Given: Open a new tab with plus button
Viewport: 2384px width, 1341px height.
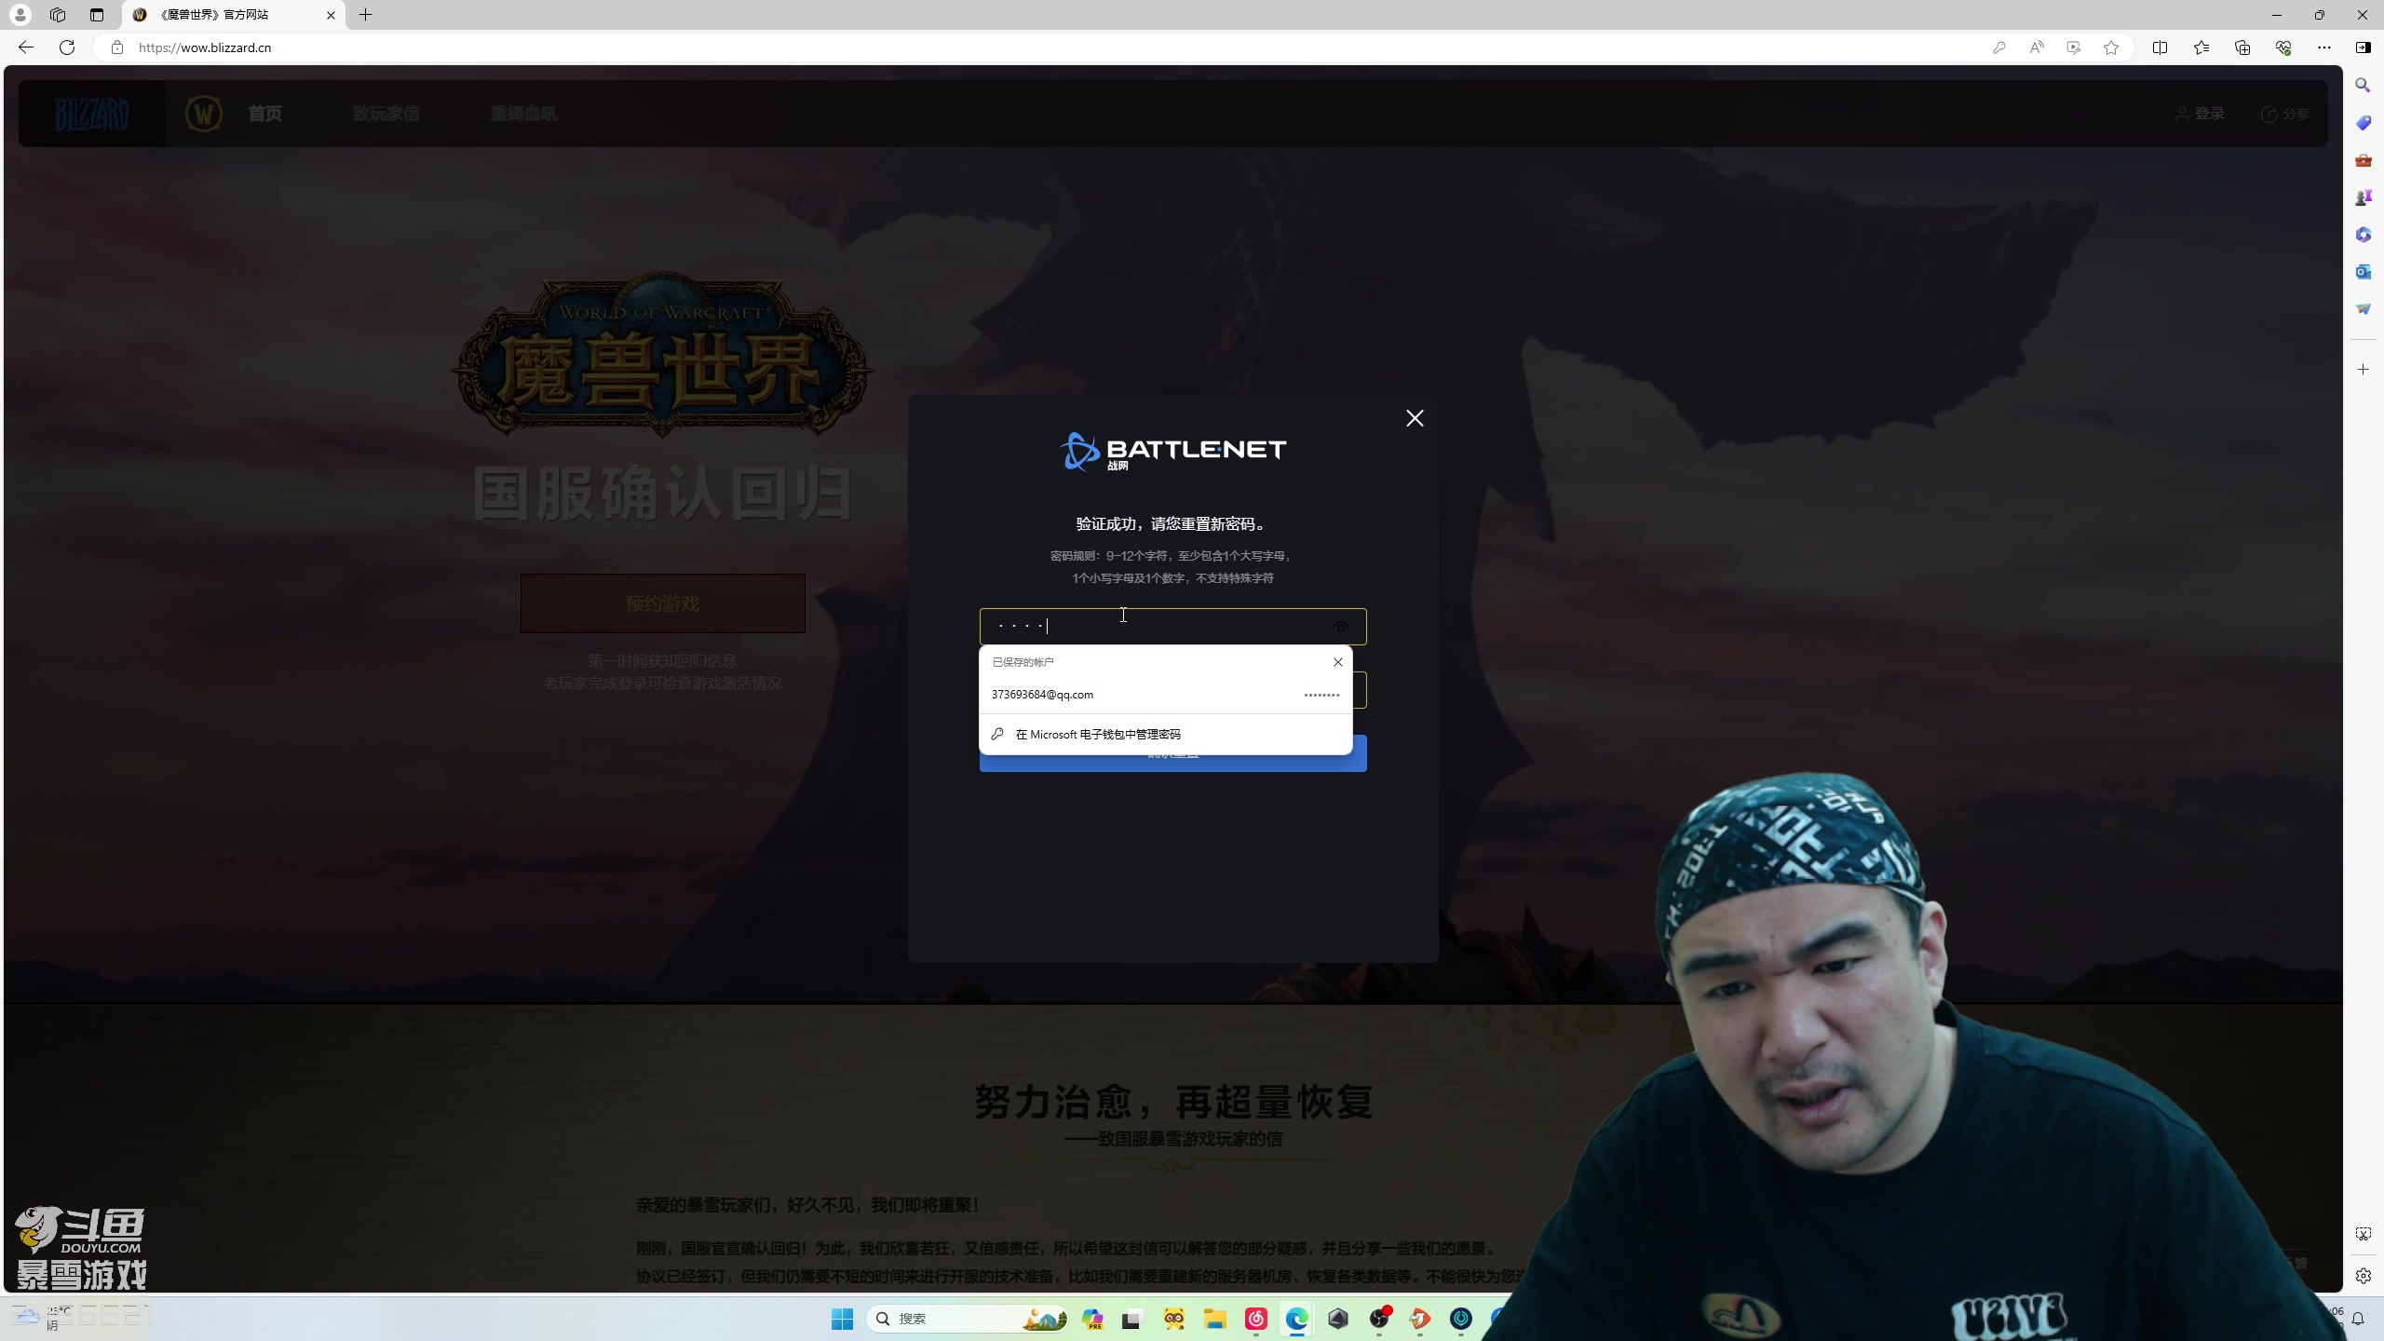Looking at the screenshot, I should click(366, 15).
